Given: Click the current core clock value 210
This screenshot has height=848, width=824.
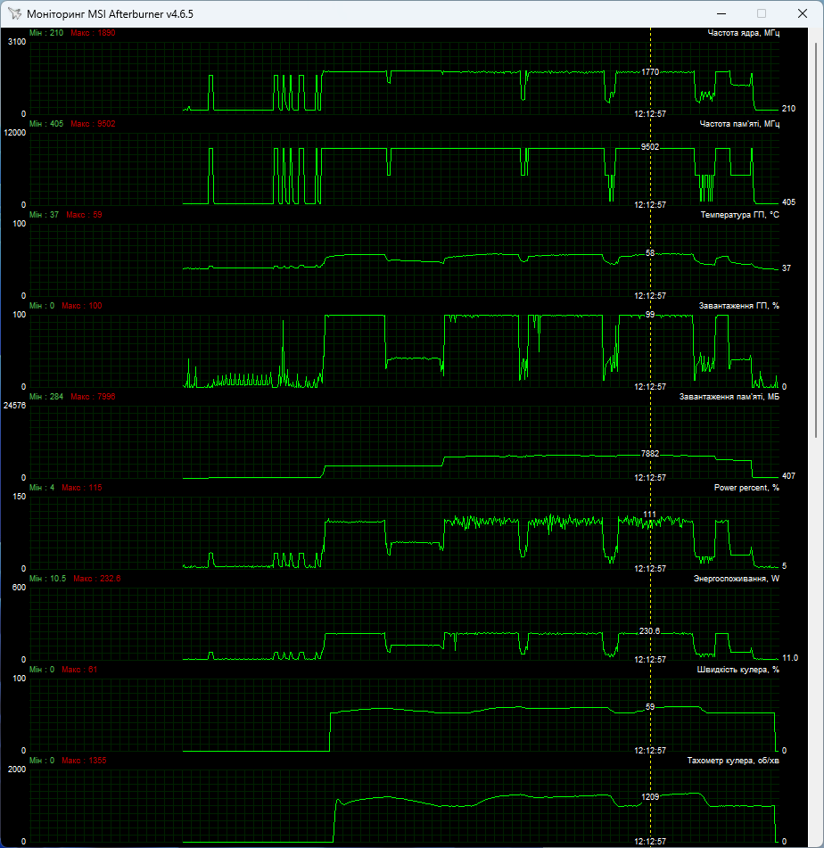Looking at the screenshot, I should [789, 109].
